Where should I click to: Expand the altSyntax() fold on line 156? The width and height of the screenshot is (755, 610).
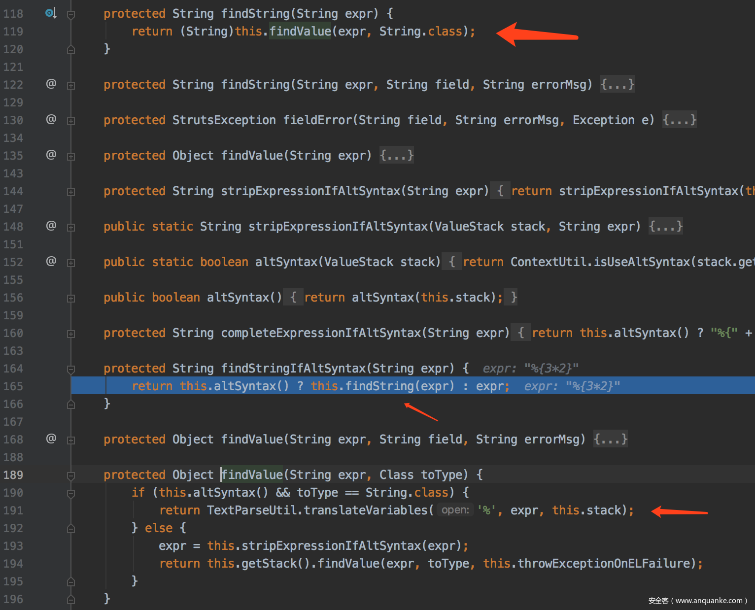coord(71,298)
